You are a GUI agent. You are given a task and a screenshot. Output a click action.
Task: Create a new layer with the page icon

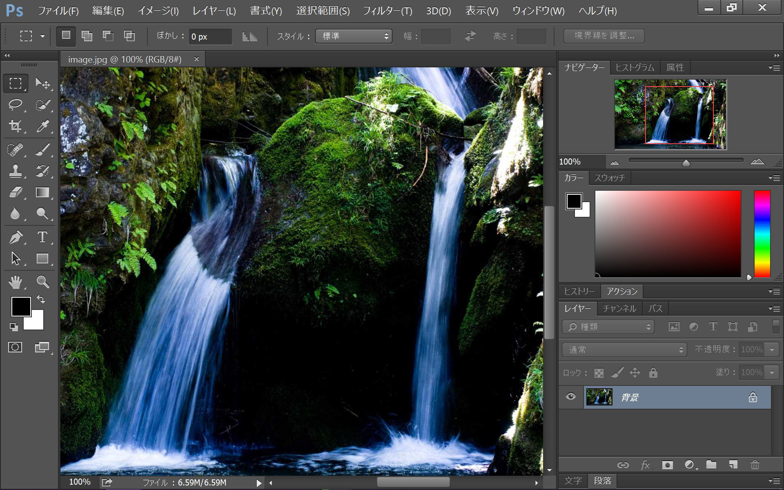pos(733,465)
